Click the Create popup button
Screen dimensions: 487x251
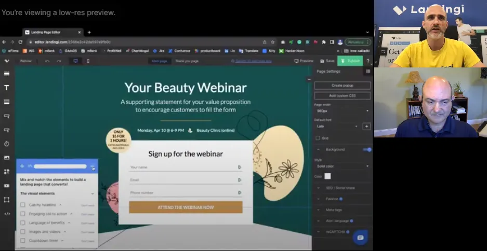[x=343, y=86]
